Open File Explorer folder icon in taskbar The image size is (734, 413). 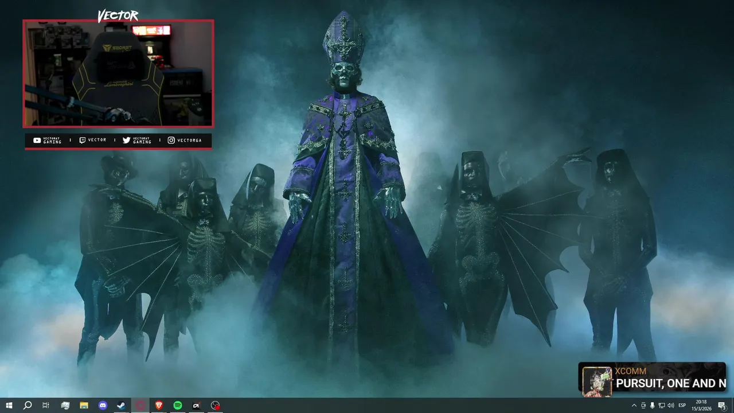84,406
